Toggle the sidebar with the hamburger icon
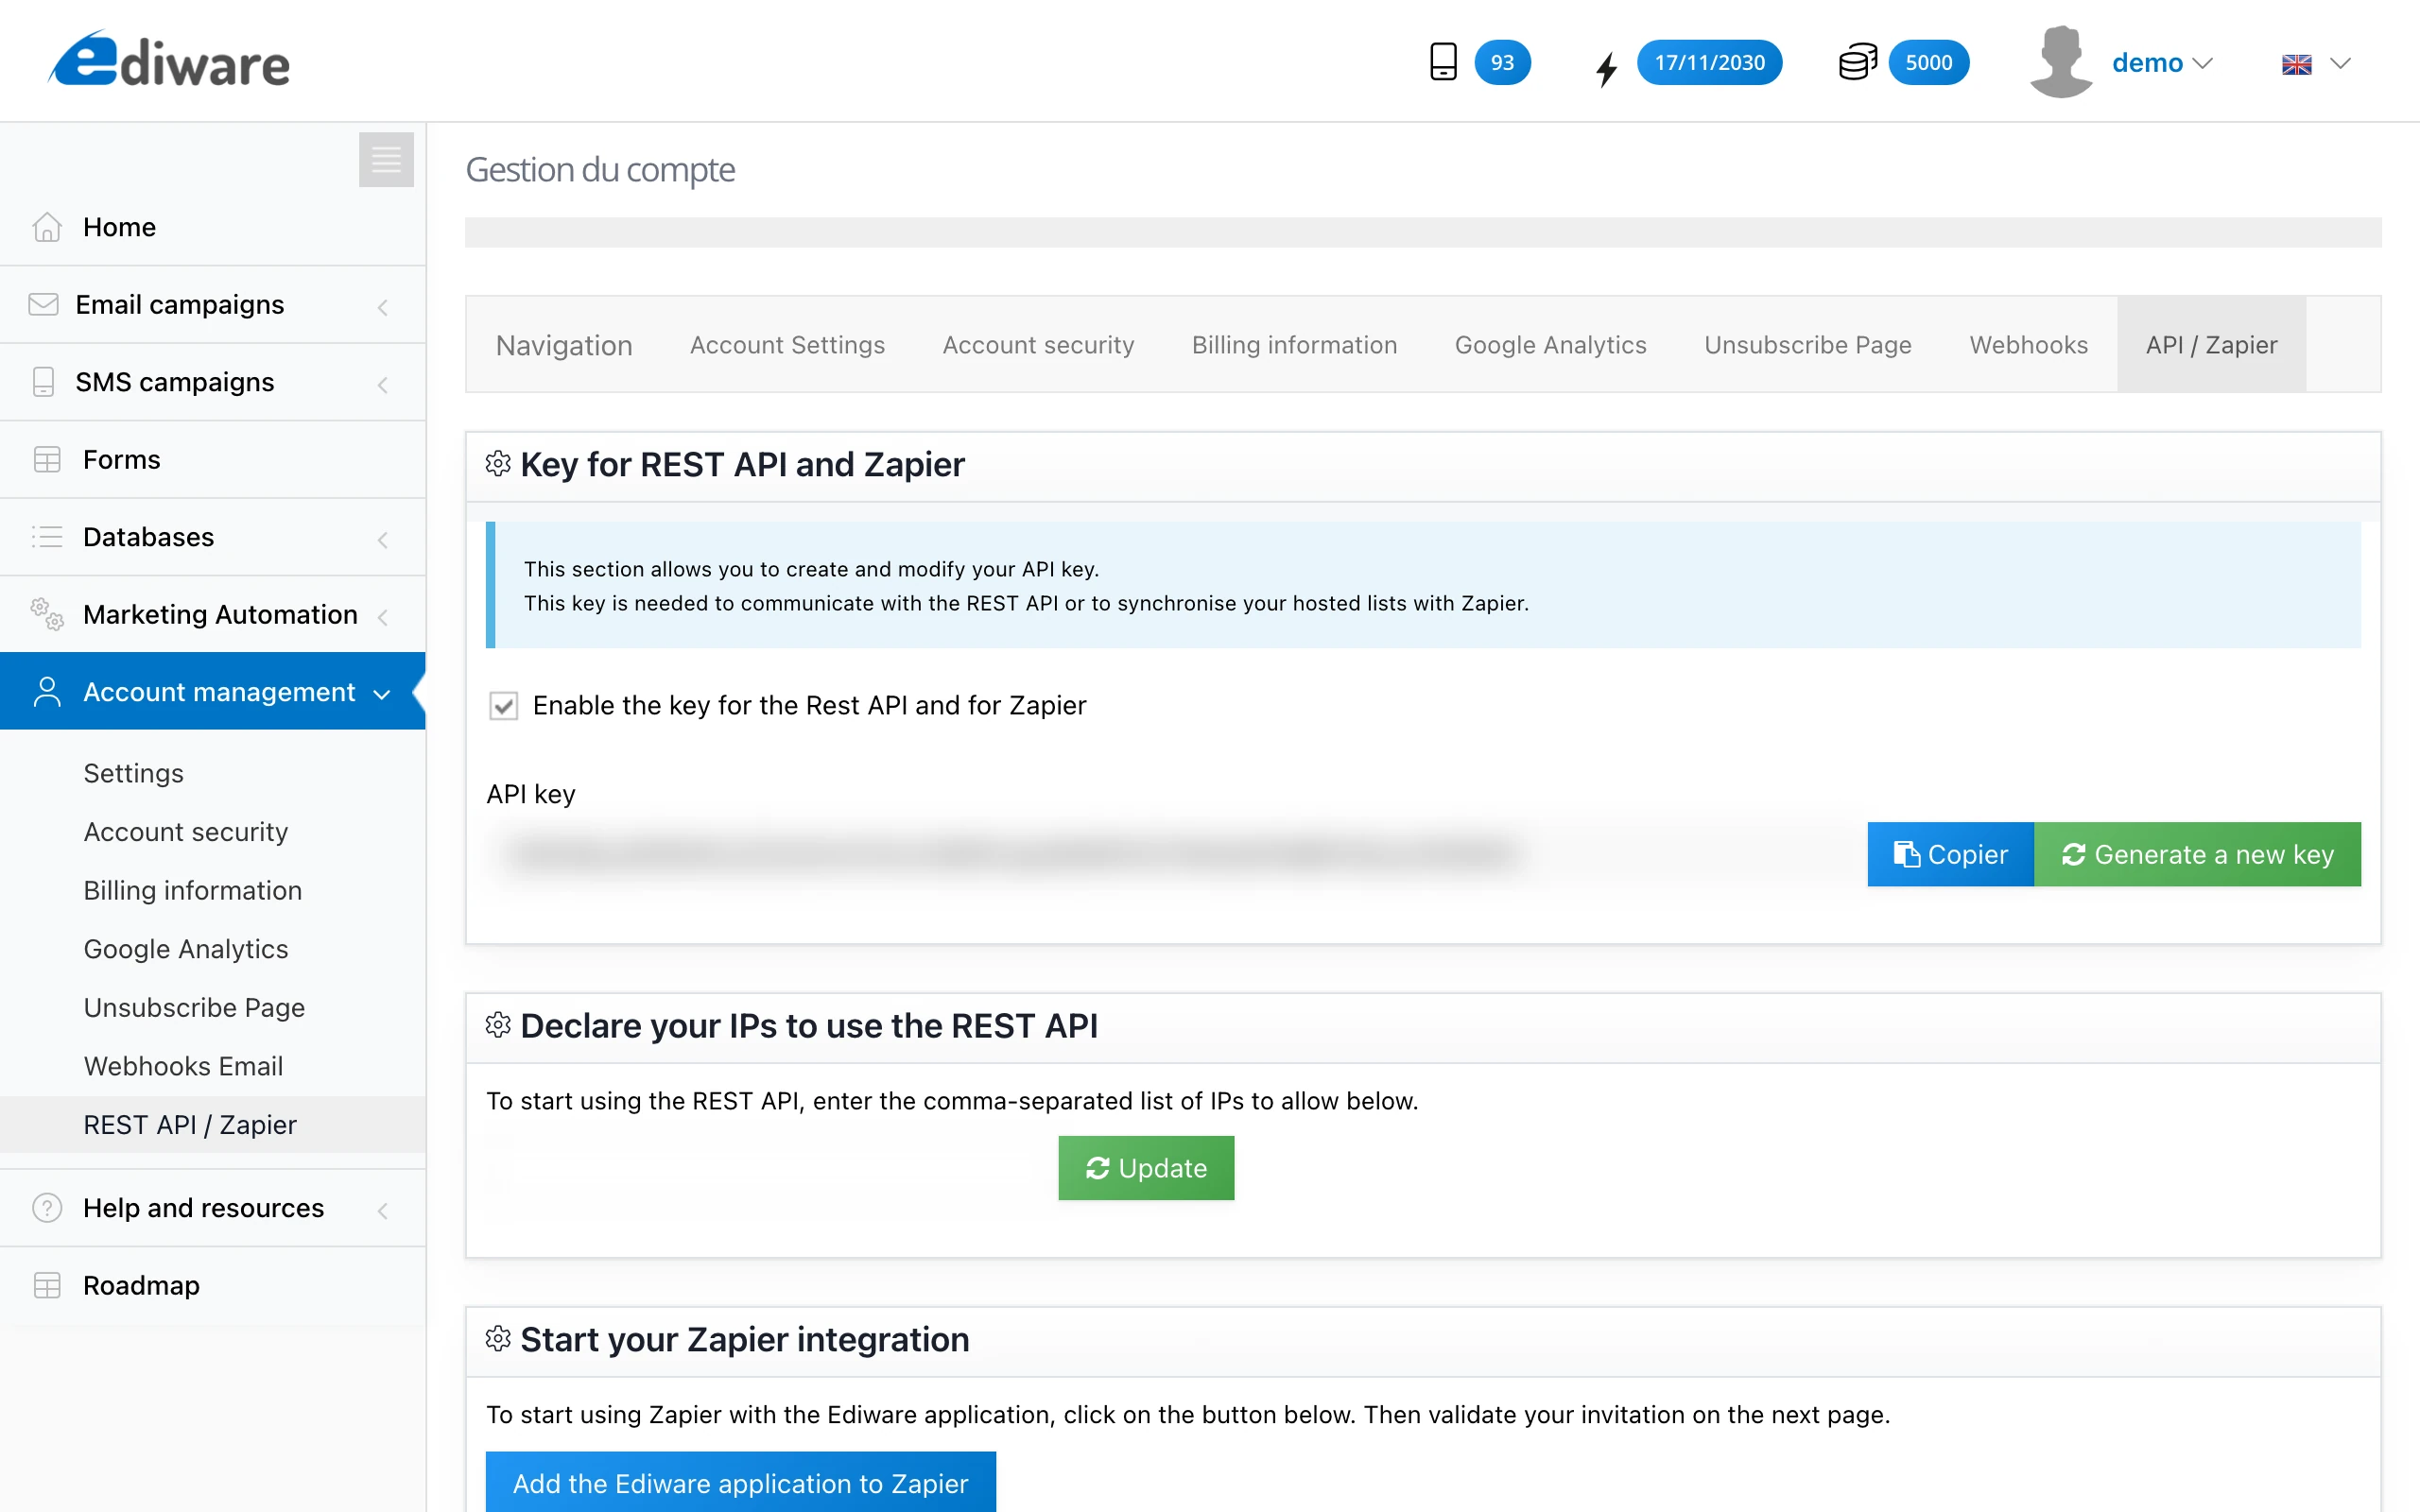 386,159
